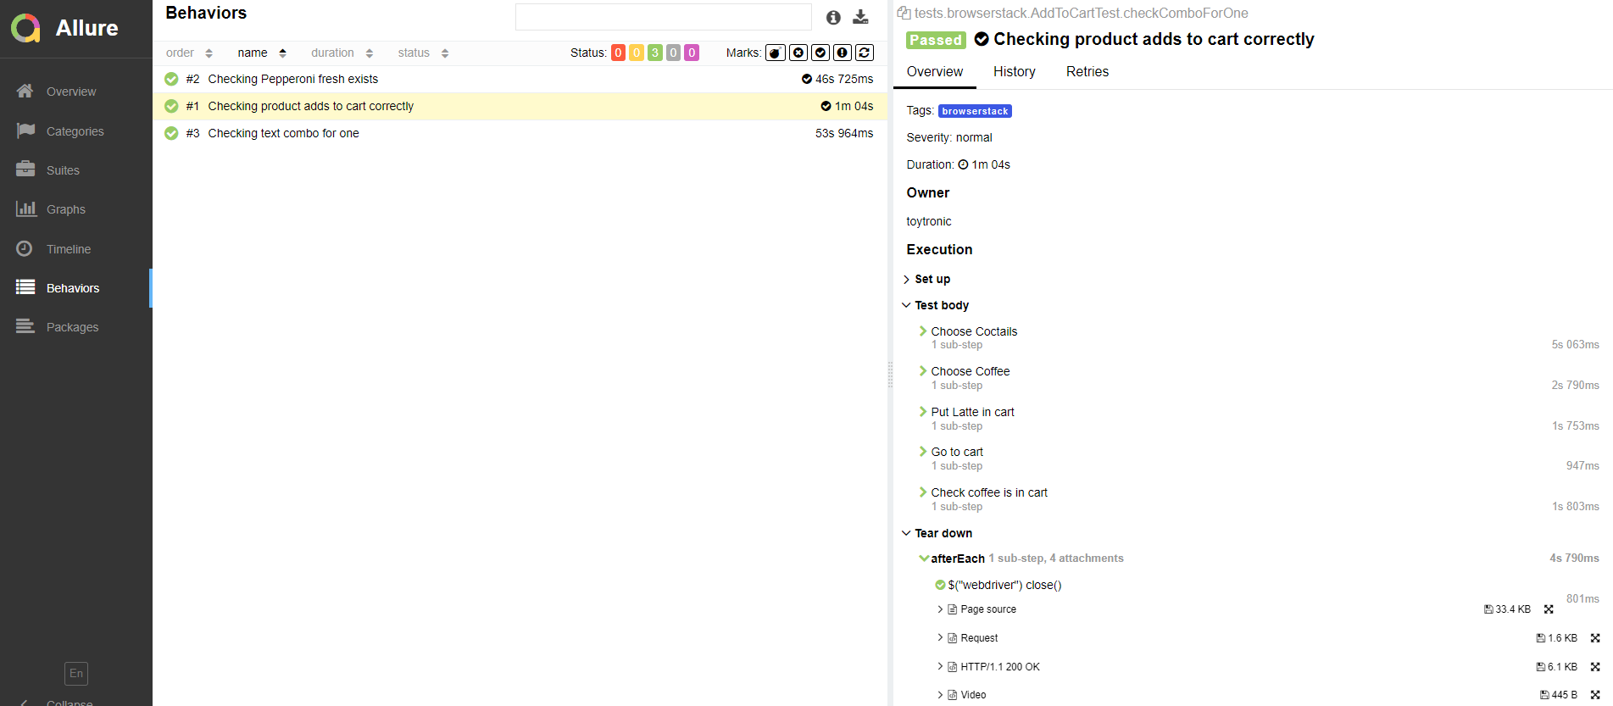
Task: Go to Suites in the sidebar
Action: [x=63, y=170]
